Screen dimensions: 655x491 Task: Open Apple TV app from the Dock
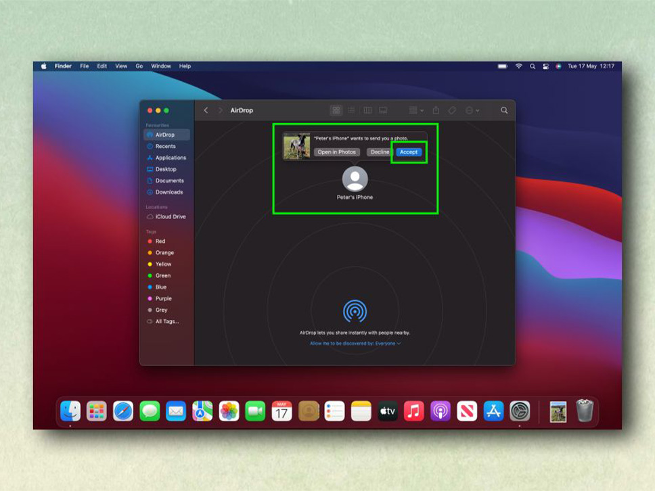[x=387, y=411]
